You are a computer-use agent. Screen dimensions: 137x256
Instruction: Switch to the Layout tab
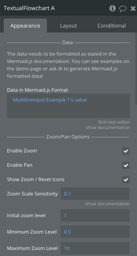click(x=68, y=26)
